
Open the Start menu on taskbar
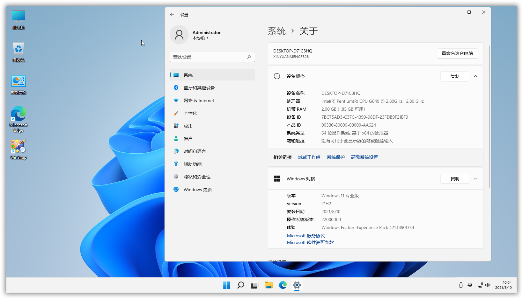[227, 285]
